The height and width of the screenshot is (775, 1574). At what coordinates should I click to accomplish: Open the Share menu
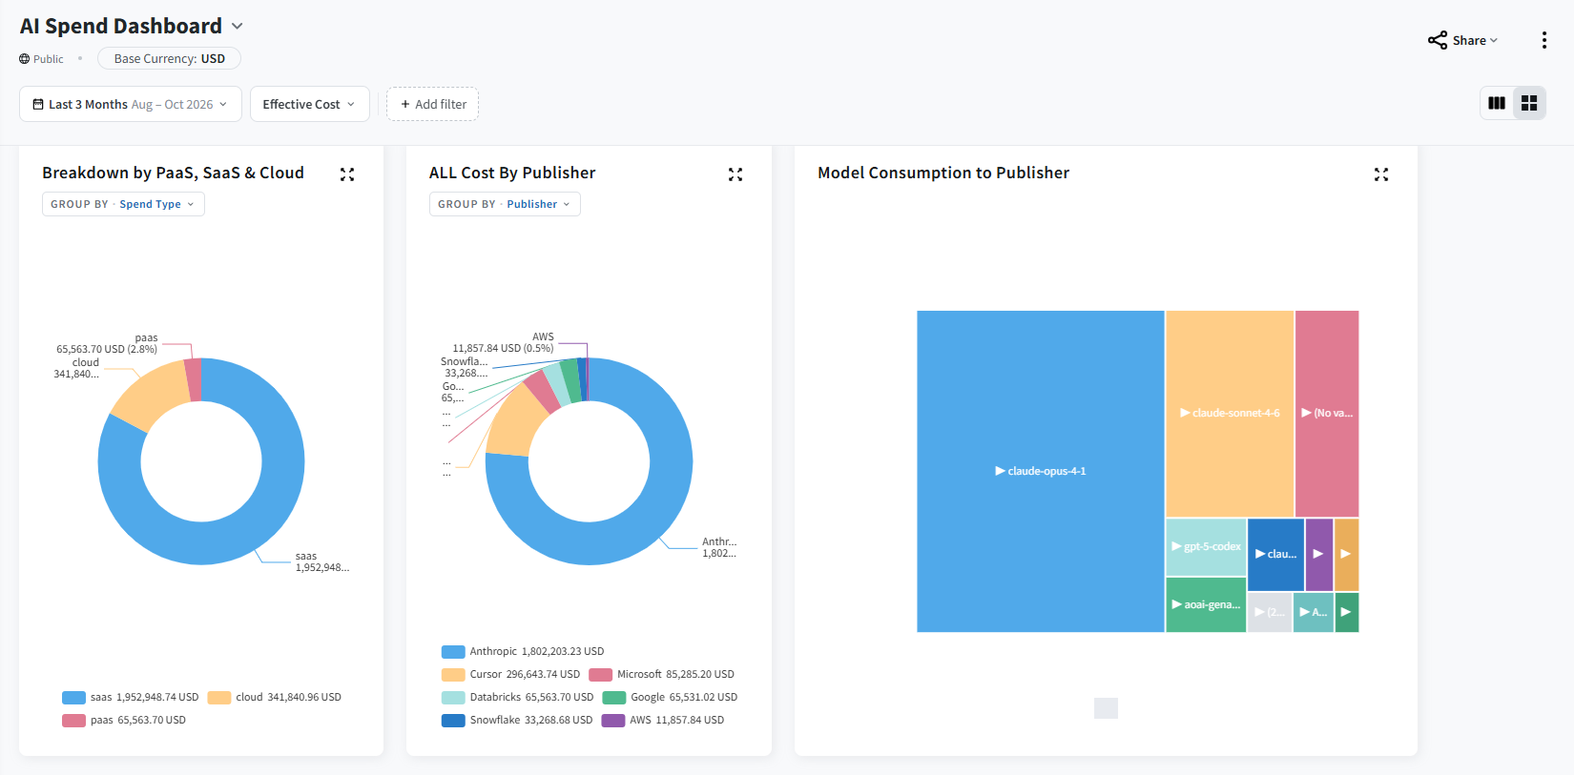1462,40
